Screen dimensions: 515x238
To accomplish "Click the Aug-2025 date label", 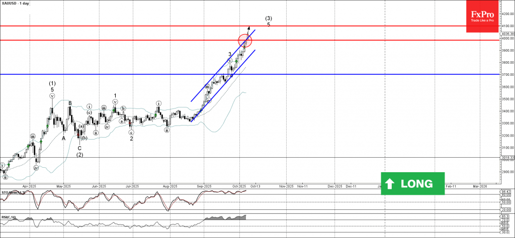I will point(170,186).
